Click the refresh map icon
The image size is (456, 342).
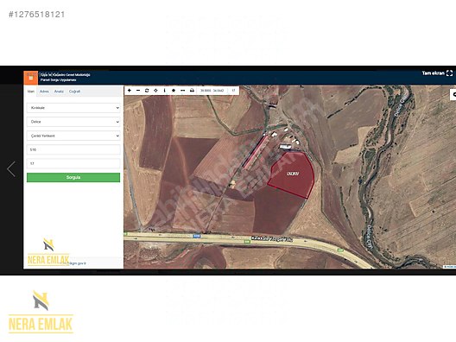[147, 91]
